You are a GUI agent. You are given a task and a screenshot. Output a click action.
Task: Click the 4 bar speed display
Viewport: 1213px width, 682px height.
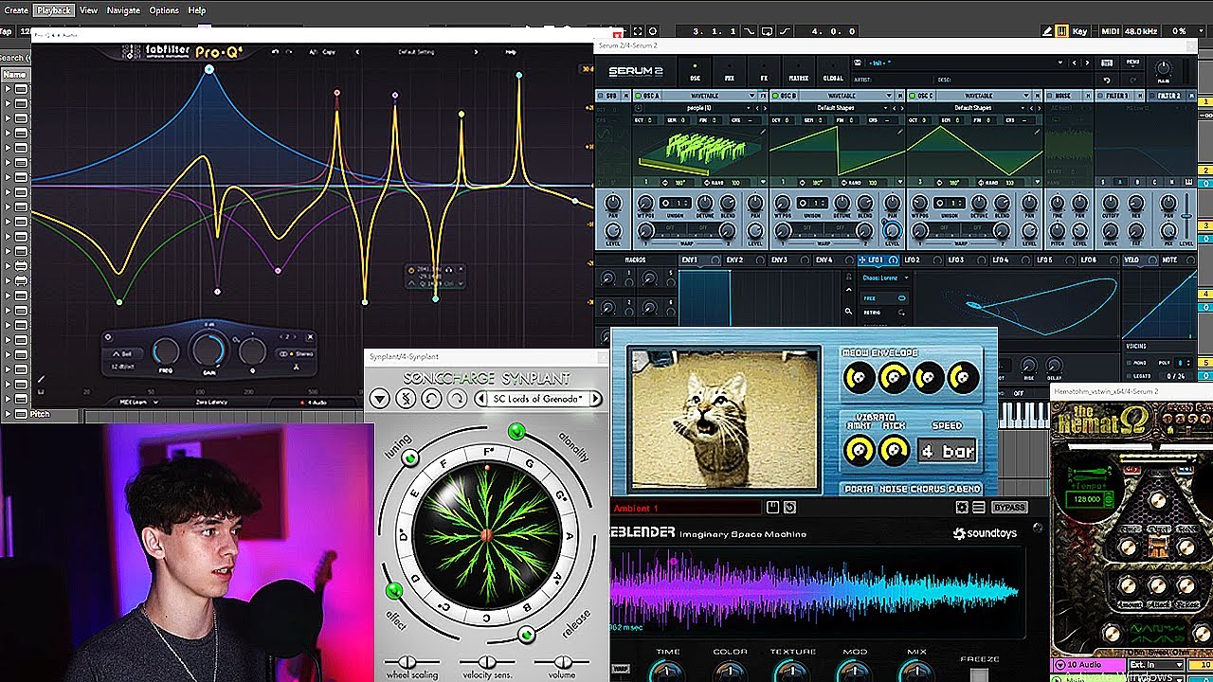(x=948, y=451)
